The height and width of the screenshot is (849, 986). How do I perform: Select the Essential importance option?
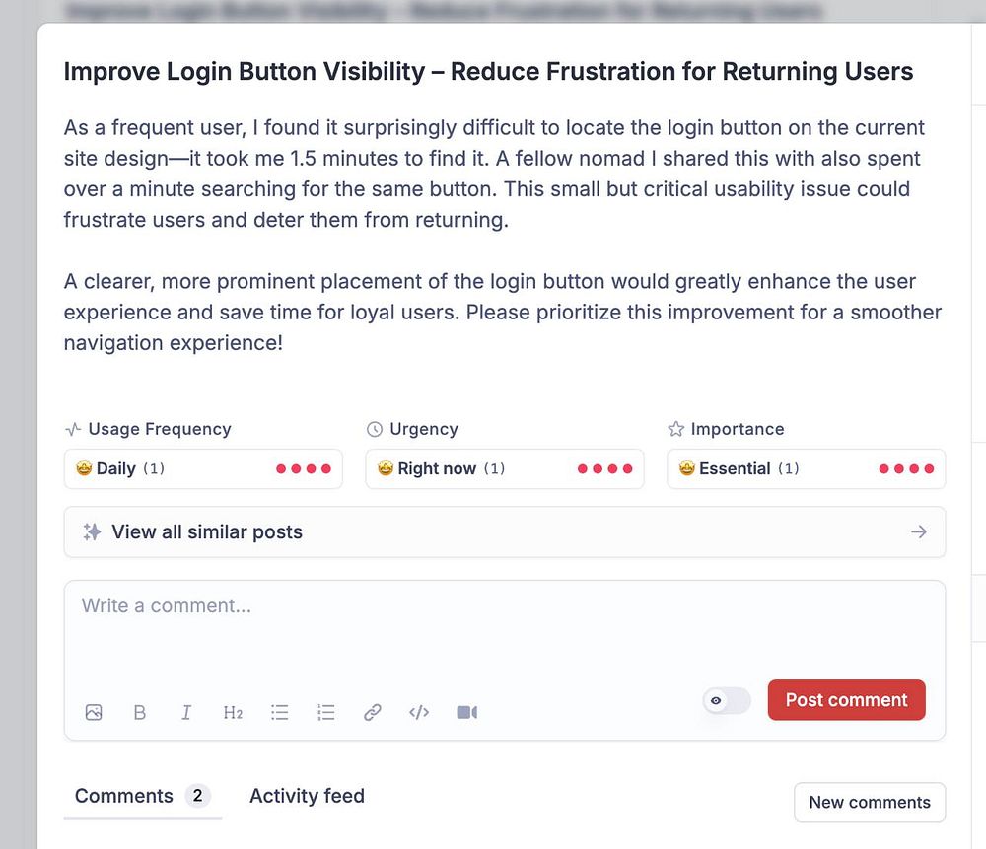[807, 468]
